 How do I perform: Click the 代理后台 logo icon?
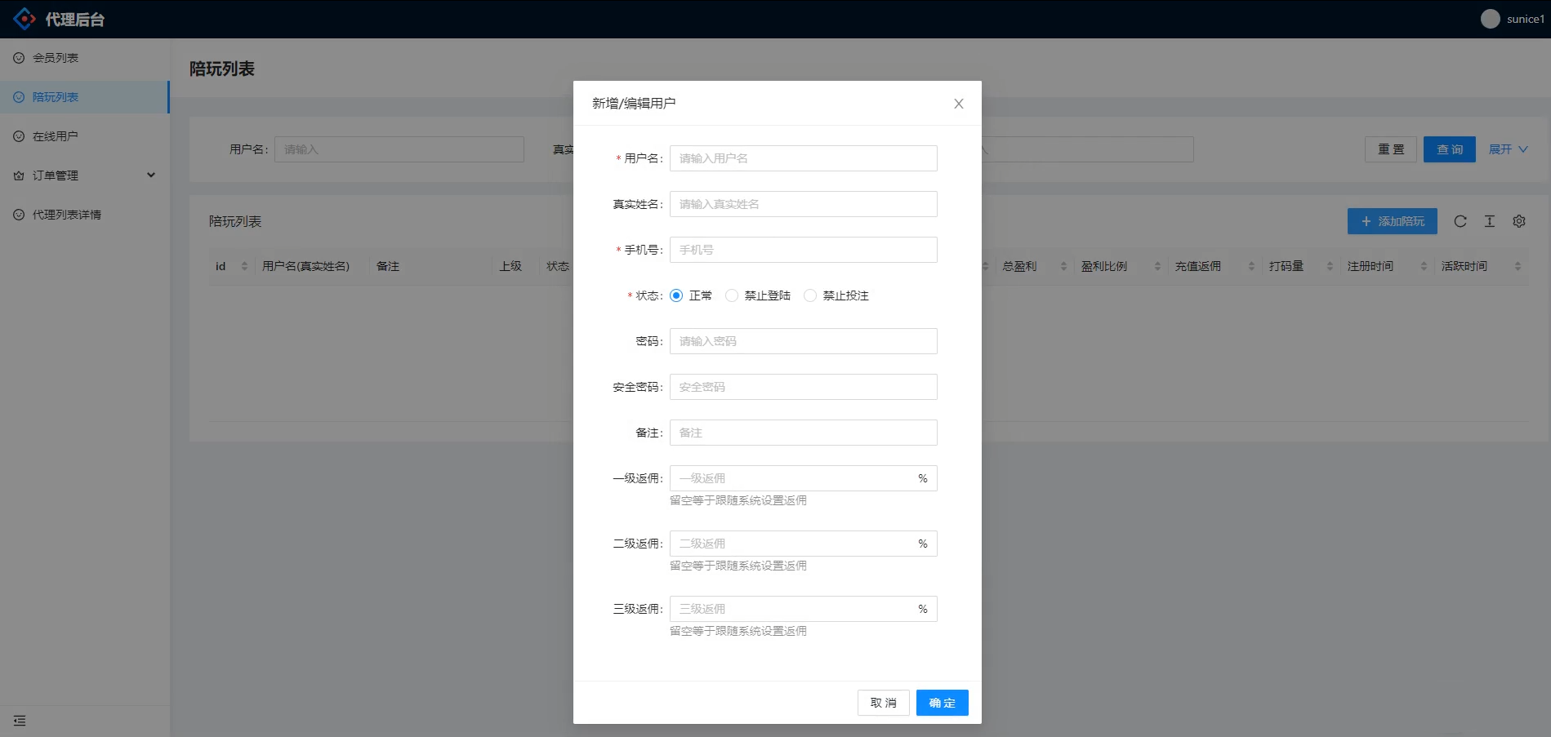pyautogui.click(x=25, y=19)
